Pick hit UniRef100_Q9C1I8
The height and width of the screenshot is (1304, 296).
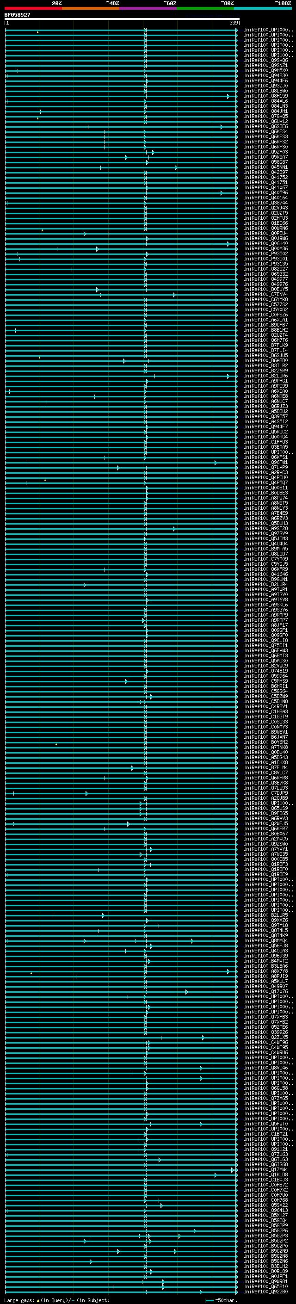pos(265,640)
